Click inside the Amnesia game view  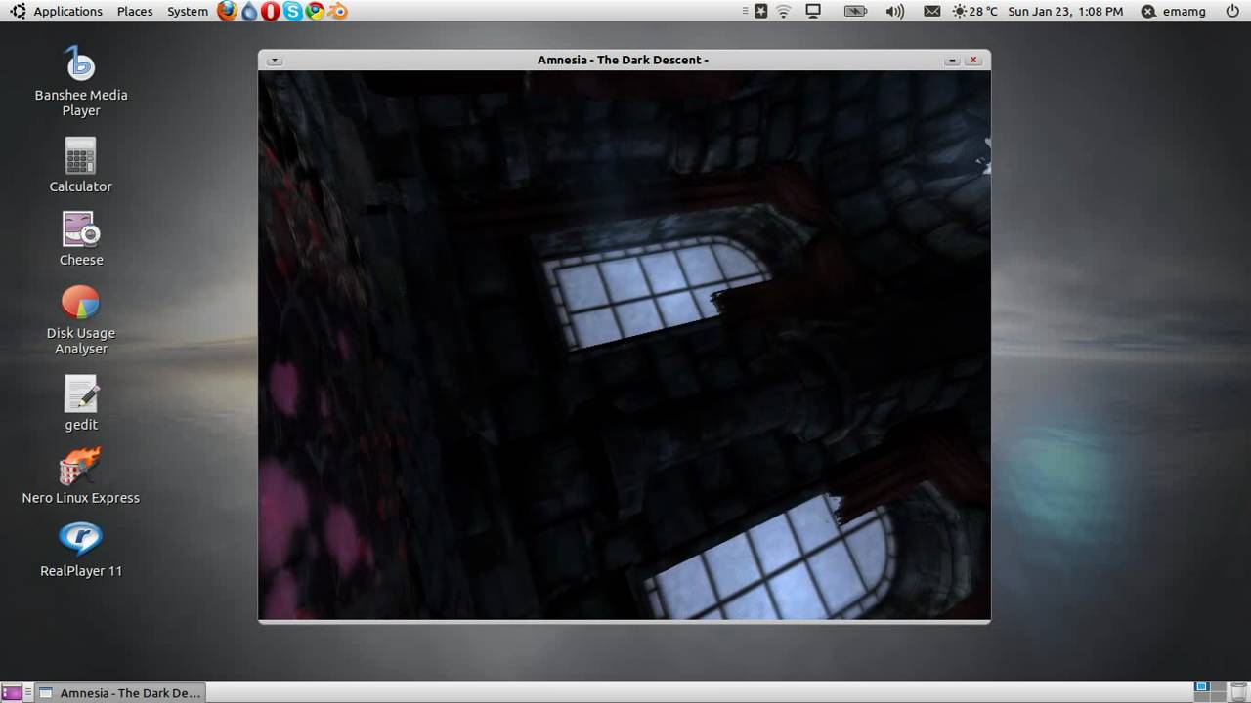click(x=625, y=345)
